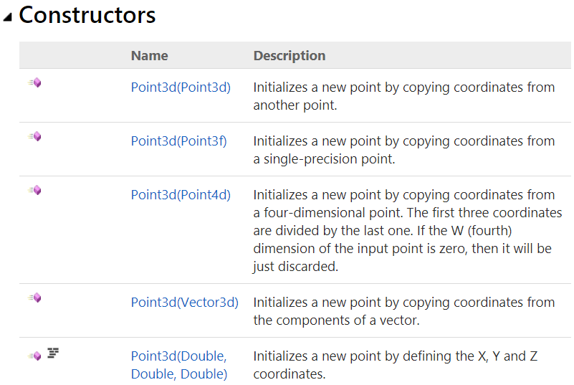
Task: Click the method icon beside Point3d(Point3f)
Action: [35, 137]
